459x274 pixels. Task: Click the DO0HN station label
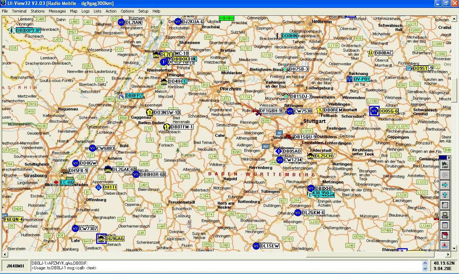[290, 36]
